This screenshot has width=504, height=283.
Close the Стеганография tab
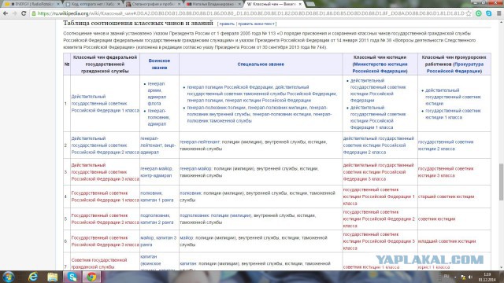pos(179,4)
